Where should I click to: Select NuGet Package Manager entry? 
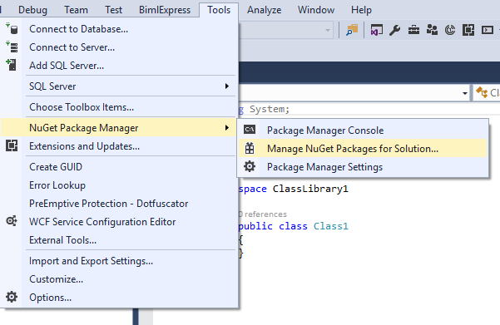coord(119,128)
